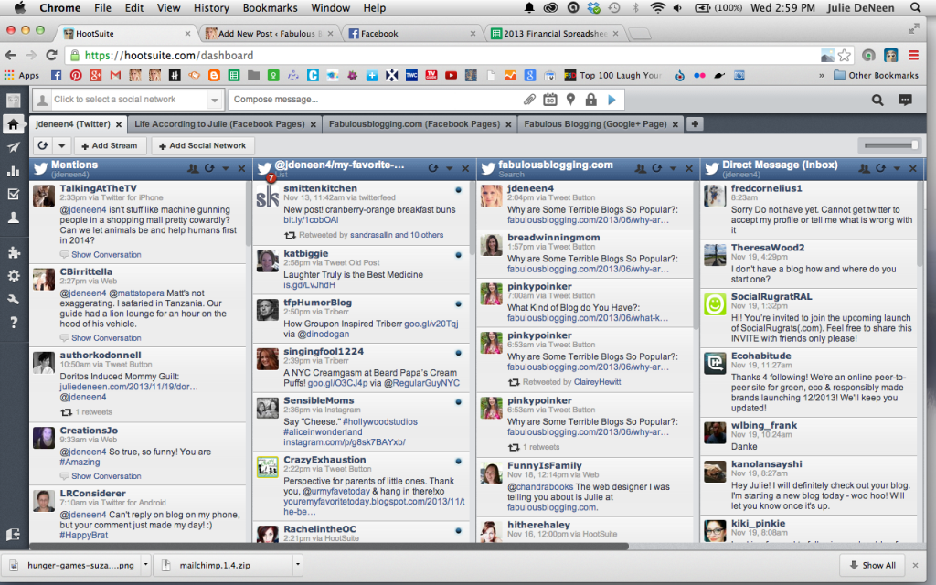The width and height of the screenshot is (936, 585).
Task: Click the users icon in Mentions stream header
Action: [x=193, y=168]
